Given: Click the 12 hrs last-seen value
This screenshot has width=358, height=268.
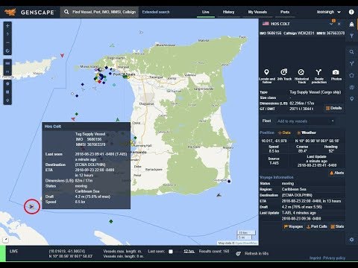Looking at the screenshot, I should coord(189,252).
